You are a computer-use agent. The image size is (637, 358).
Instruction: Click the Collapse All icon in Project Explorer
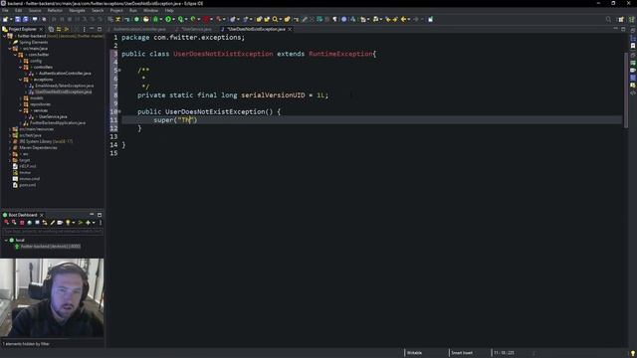tap(51, 29)
